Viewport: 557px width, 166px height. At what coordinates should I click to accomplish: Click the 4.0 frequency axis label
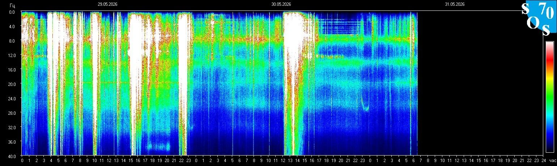12,26
